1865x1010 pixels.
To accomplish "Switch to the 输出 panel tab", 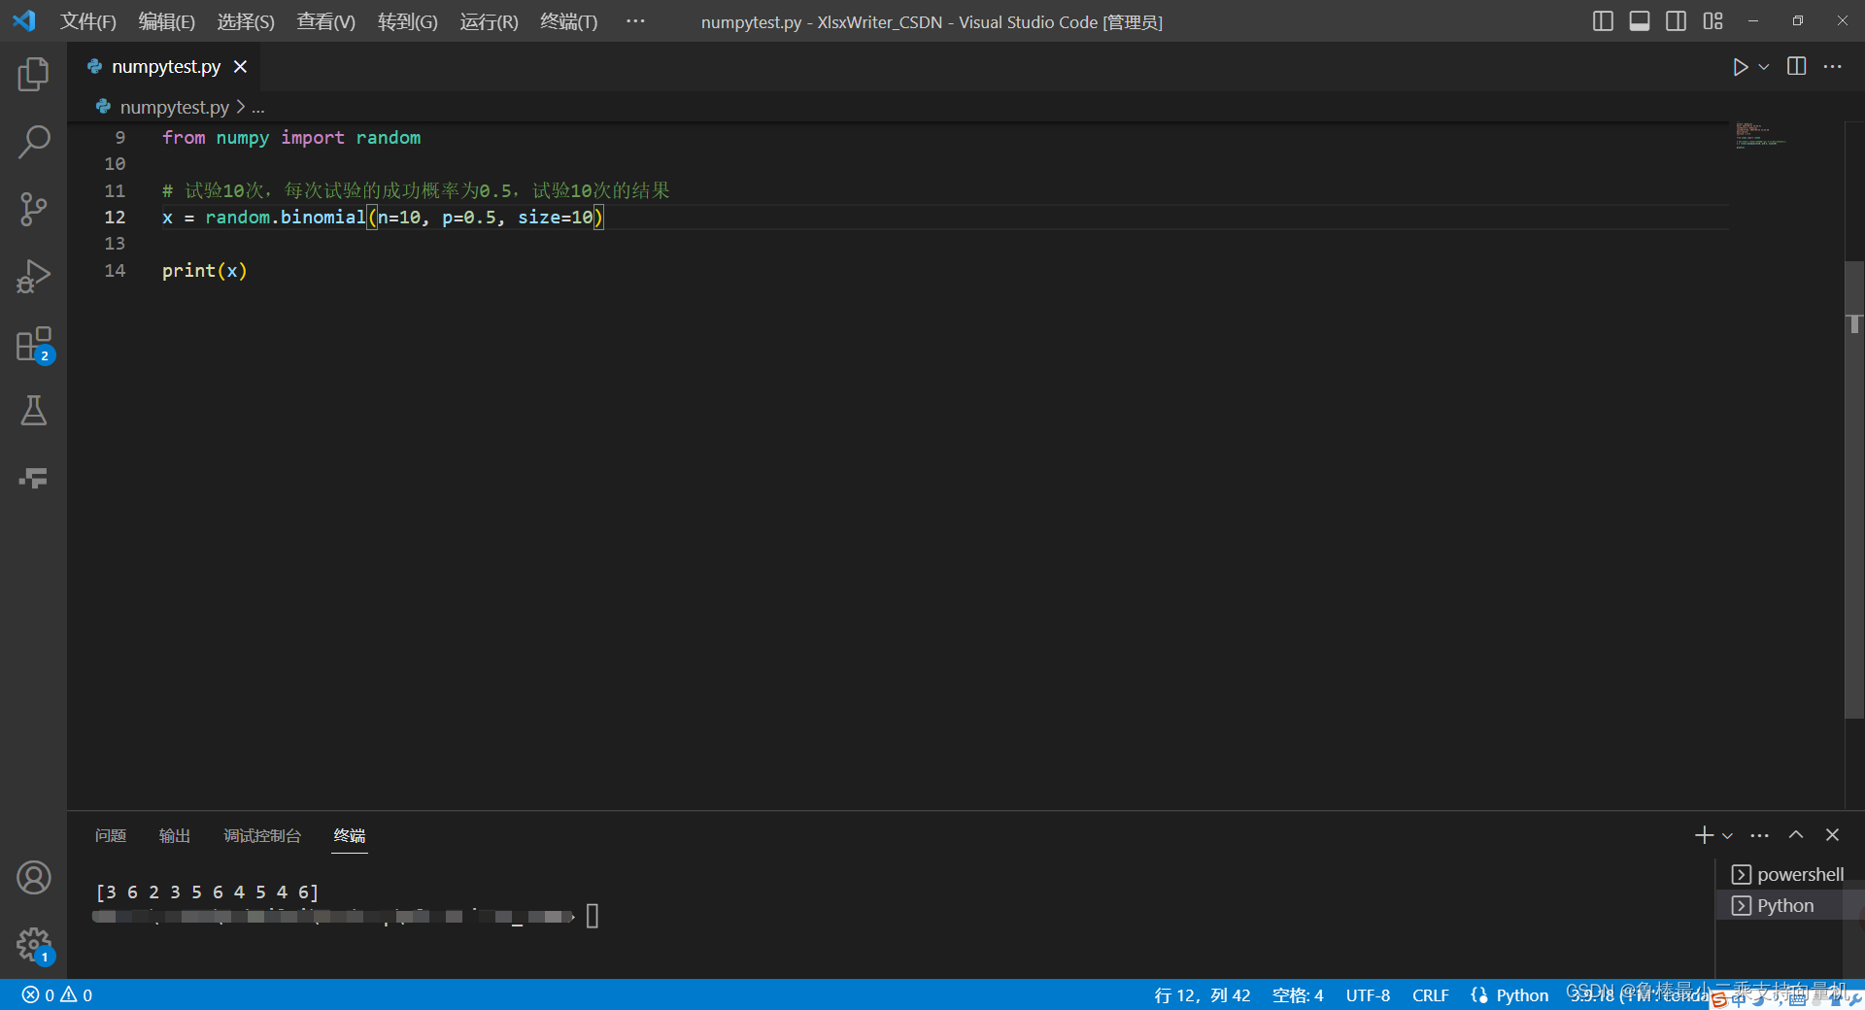I will point(175,836).
